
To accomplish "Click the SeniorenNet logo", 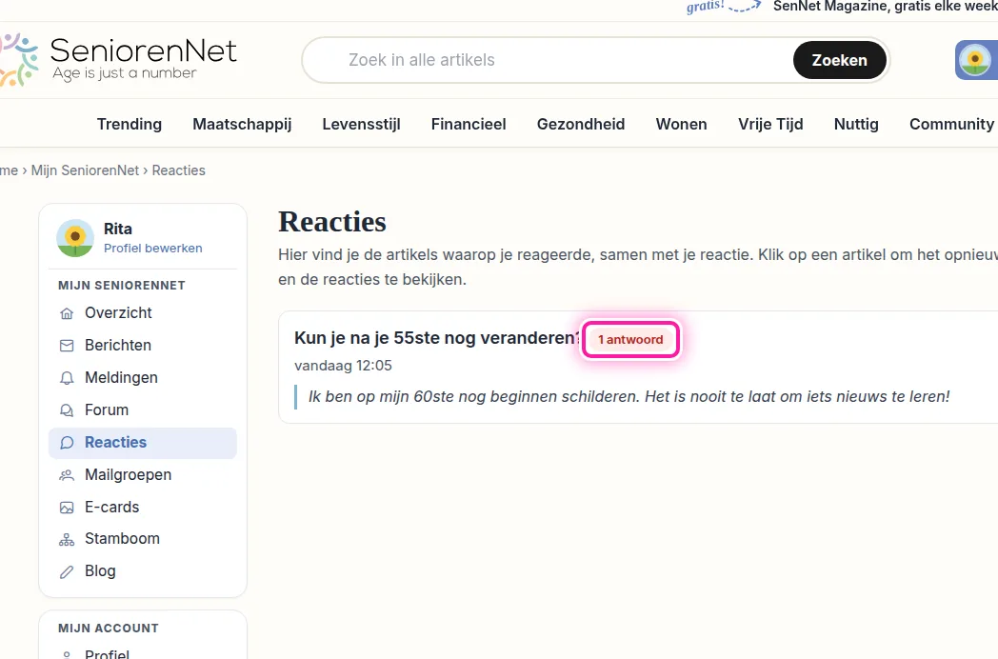I will (118, 60).
